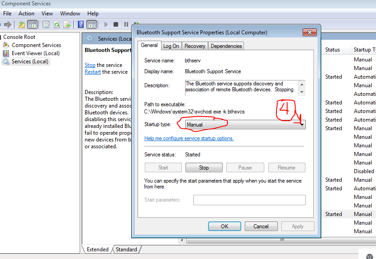
Task: Click horizontal scrollbar left arrow in services list
Action: click(x=182, y=240)
